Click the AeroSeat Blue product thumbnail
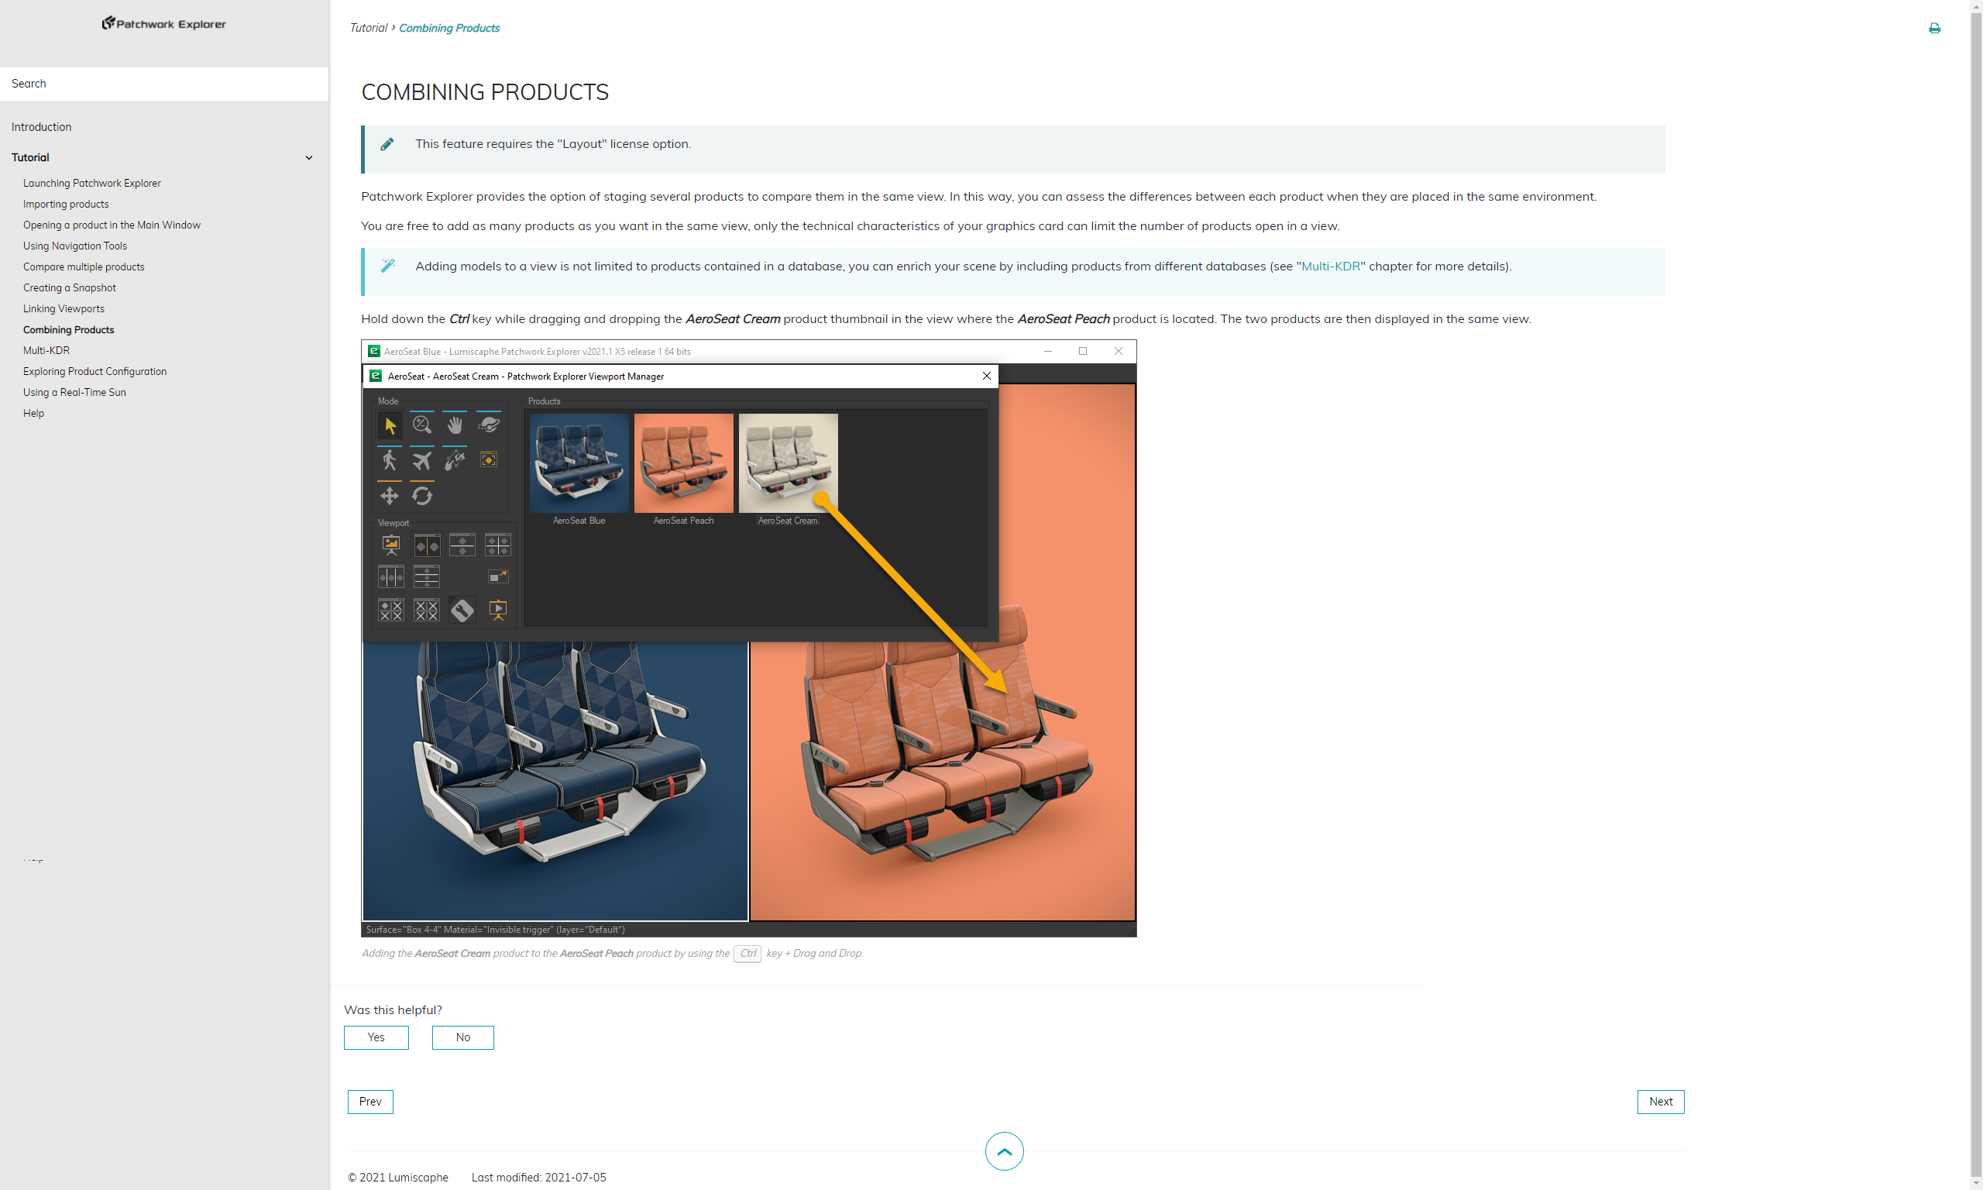 579,463
